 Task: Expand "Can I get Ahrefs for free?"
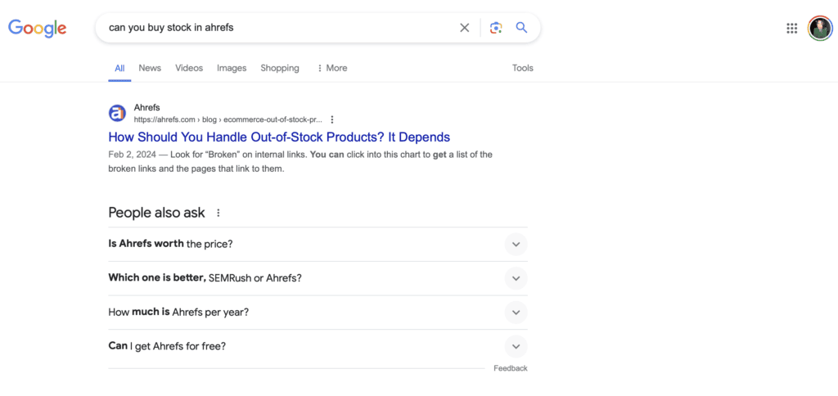pos(318,346)
